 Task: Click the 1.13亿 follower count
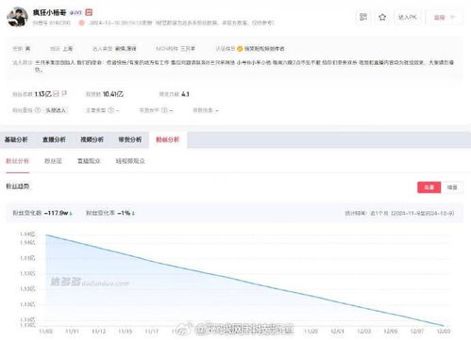(42, 94)
